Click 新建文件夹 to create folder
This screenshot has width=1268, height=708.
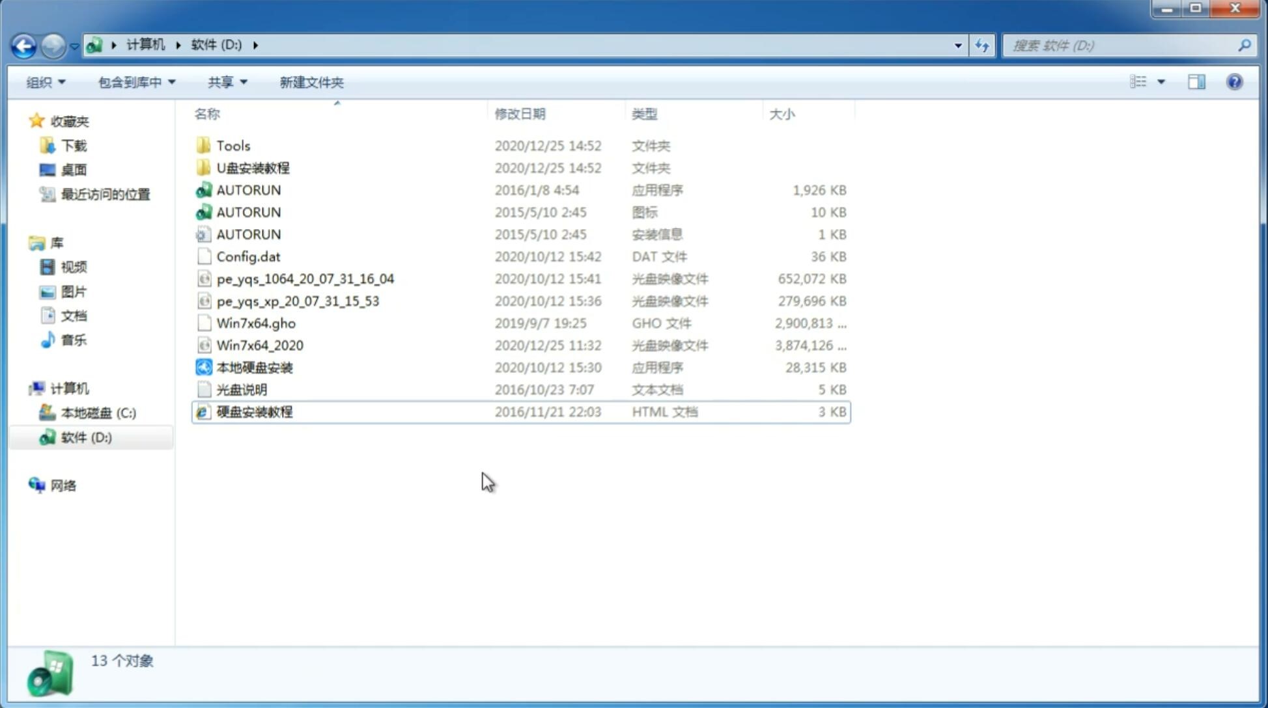pos(311,82)
